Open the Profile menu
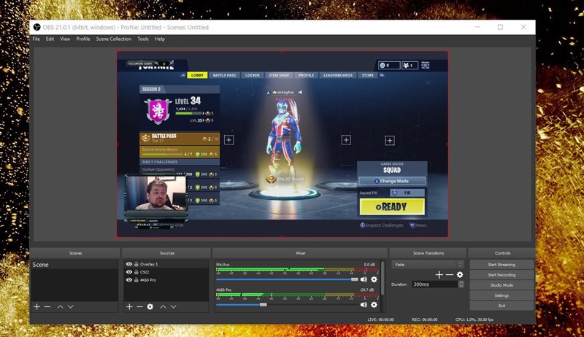 pyautogui.click(x=83, y=39)
